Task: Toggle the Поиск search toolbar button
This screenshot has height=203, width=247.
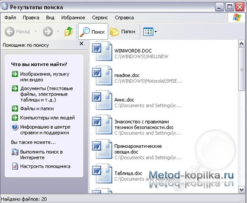Action: 93,32
